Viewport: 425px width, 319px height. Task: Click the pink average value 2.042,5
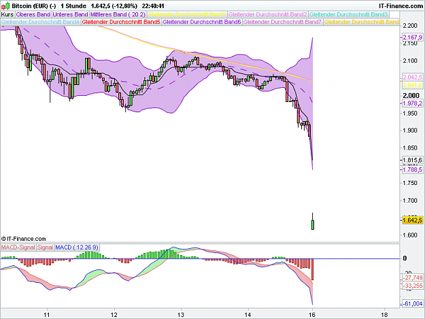[x=412, y=78]
